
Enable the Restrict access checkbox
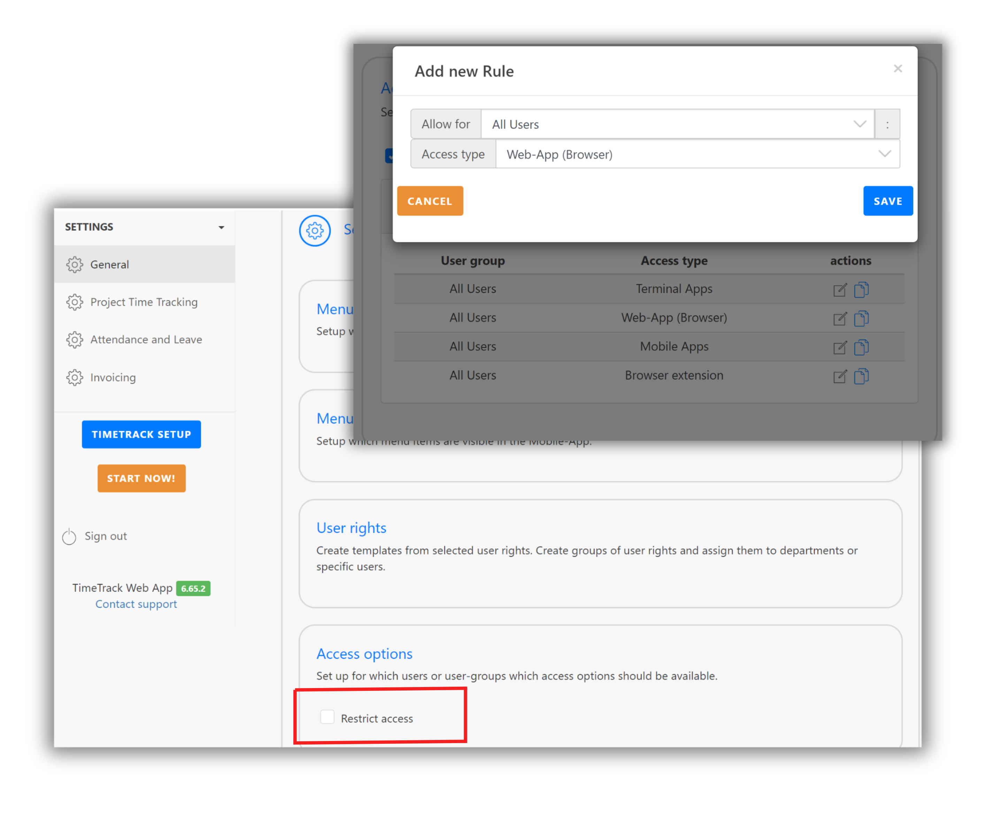coord(327,717)
